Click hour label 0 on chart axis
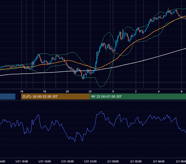186x164 pixels. tap(113, 91)
